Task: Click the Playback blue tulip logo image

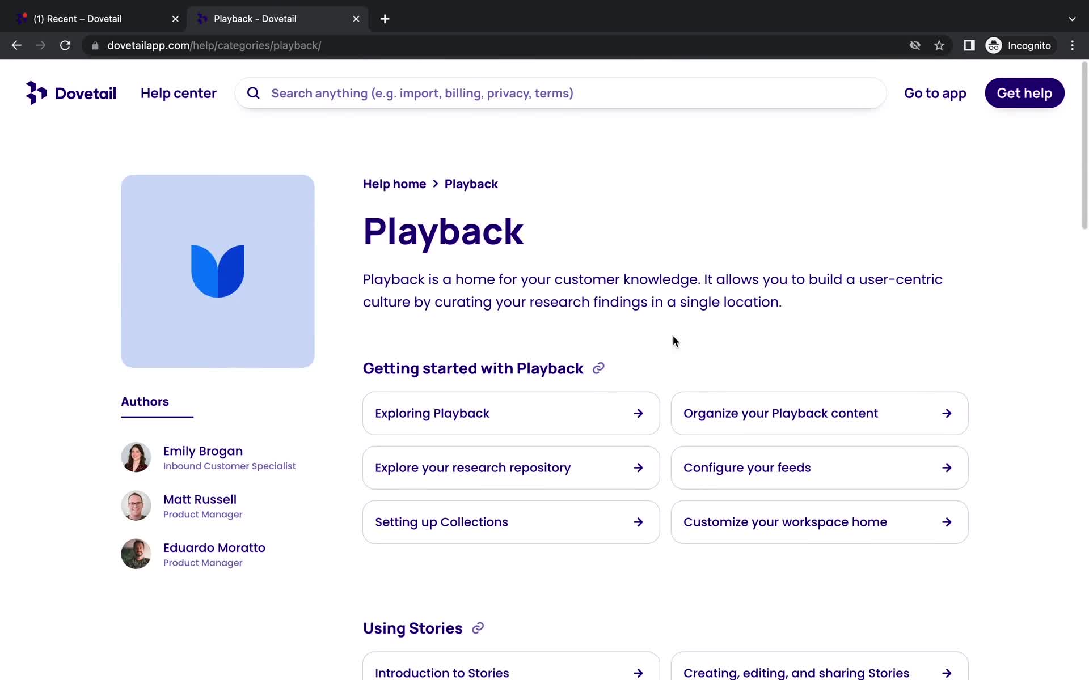Action: click(218, 271)
